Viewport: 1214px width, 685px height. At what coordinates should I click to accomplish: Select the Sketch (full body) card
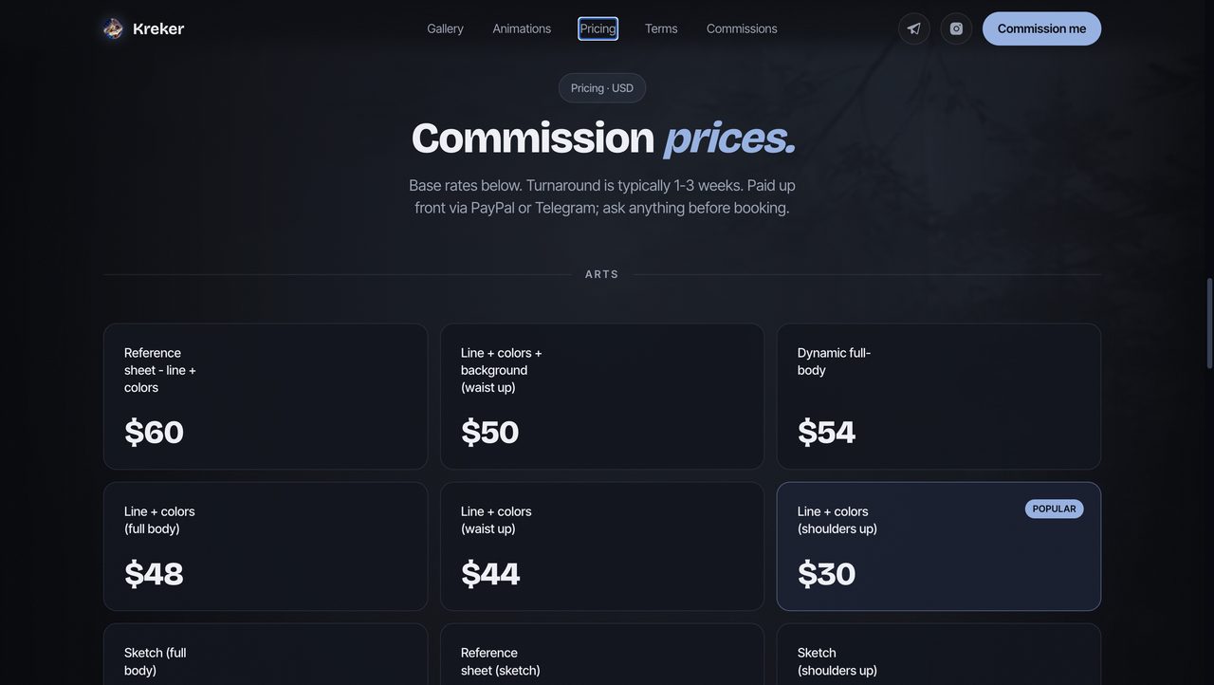point(266,655)
